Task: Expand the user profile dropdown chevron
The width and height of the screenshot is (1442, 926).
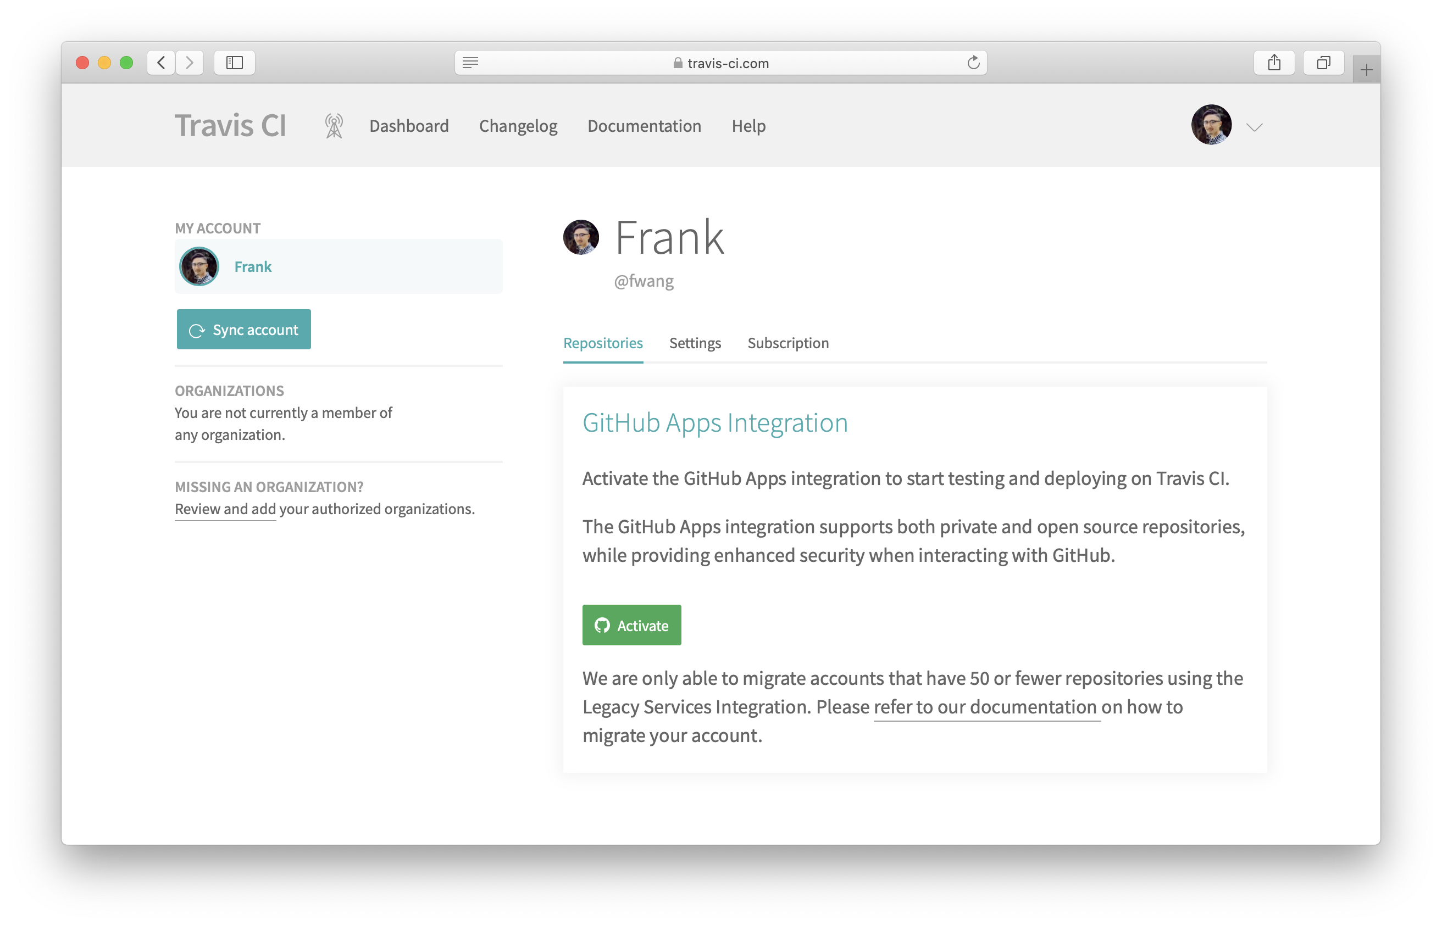Action: tap(1254, 127)
